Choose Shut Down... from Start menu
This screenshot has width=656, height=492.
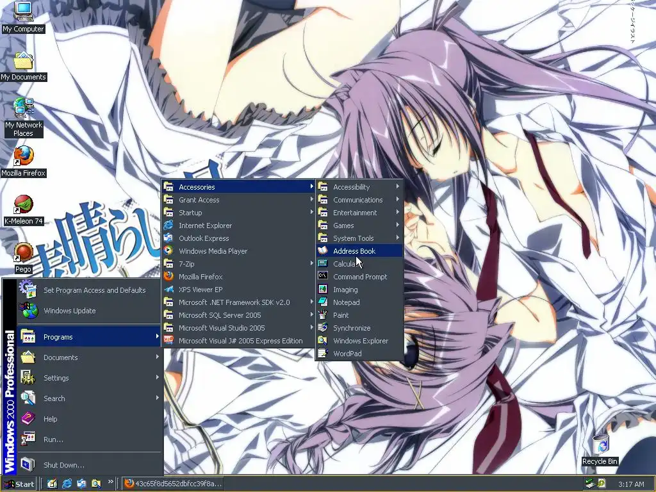click(x=90, y=465)
